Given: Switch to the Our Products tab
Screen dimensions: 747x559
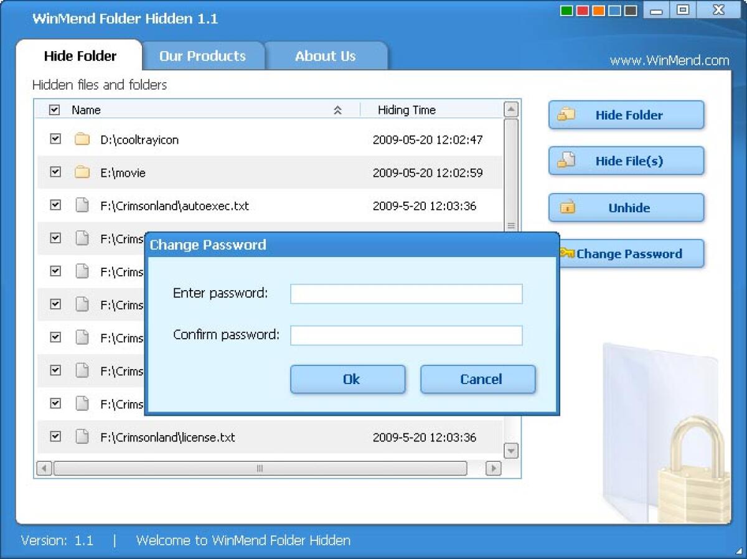Looking at the screenshot, I should (202, 56).
